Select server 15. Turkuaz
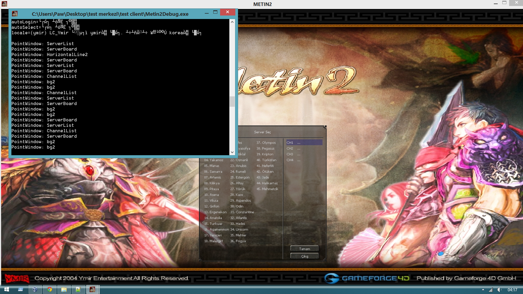523x294 pixels. click(213, 223)
